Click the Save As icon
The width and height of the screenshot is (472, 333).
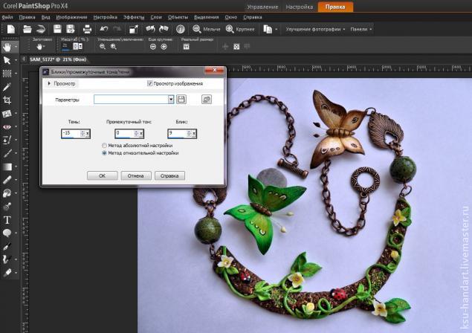click(x=71, y=29)
